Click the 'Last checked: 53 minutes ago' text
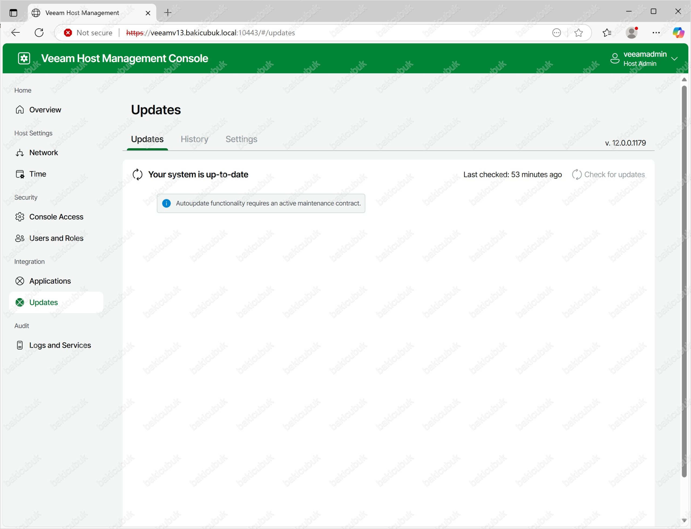Screen dimensions: 691x529 (512, 174)
